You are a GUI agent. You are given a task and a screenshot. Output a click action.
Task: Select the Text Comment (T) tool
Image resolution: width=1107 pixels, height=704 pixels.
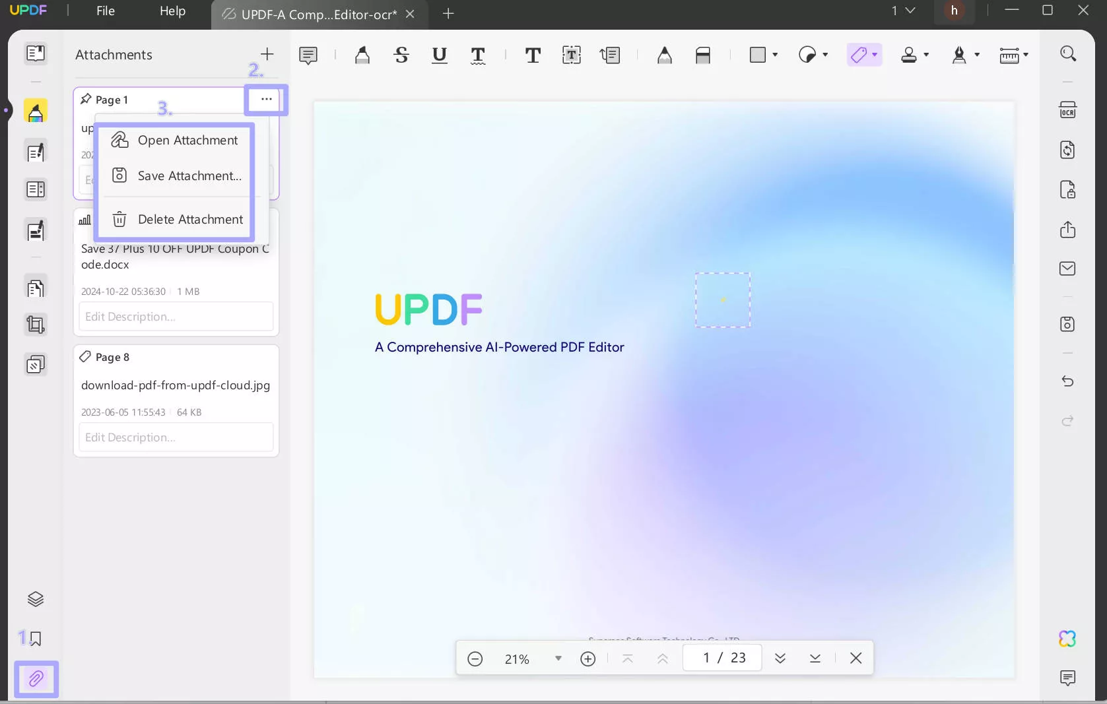click(x=533, y=55)
